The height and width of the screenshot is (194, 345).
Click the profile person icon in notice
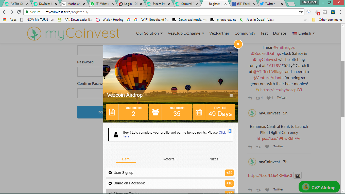pyautogui.click(x=116, y=134)
